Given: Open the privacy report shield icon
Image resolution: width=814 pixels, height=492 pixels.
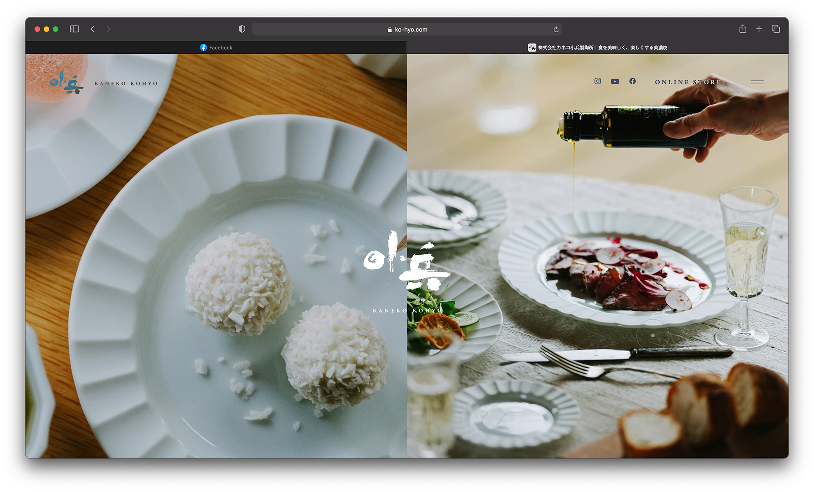Looking at the screenshot, I should 242,29.
